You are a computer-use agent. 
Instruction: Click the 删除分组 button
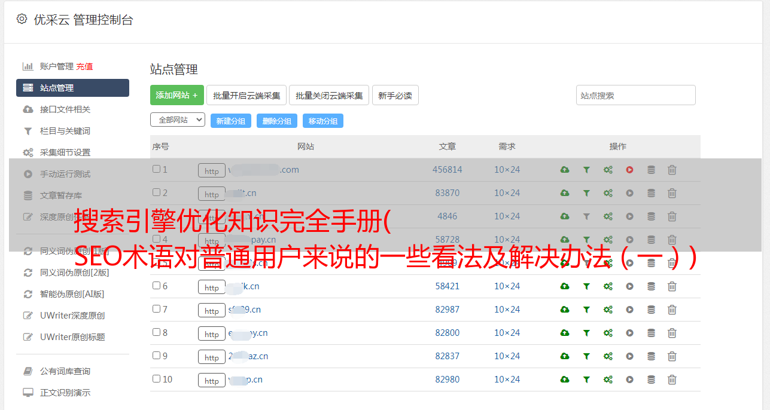coord(277,121)
